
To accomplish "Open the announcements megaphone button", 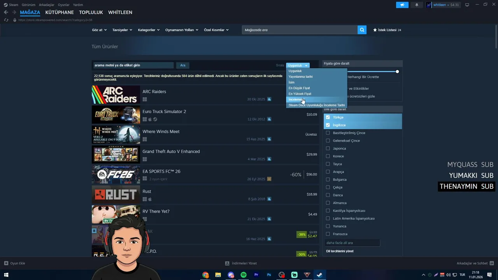I will click(402, 5).
